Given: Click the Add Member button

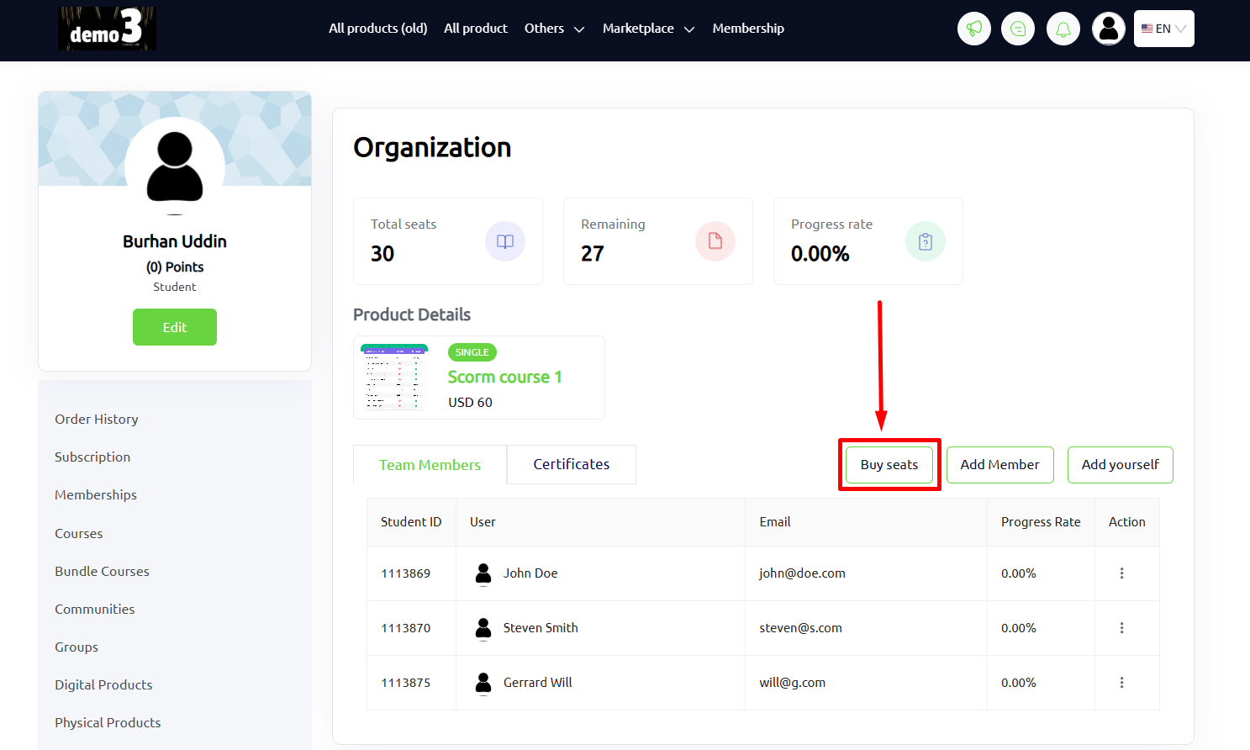Looking at the screenshot, I should 1000,465.
